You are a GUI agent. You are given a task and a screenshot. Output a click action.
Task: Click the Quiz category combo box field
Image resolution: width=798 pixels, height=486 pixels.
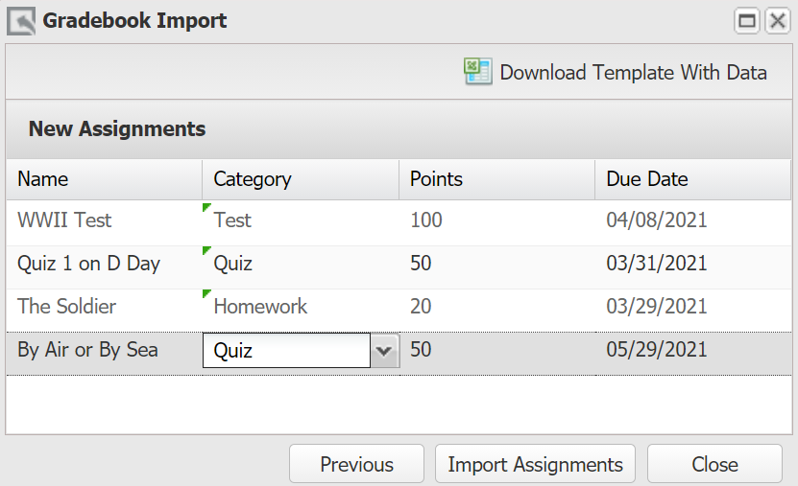[286, 351]
